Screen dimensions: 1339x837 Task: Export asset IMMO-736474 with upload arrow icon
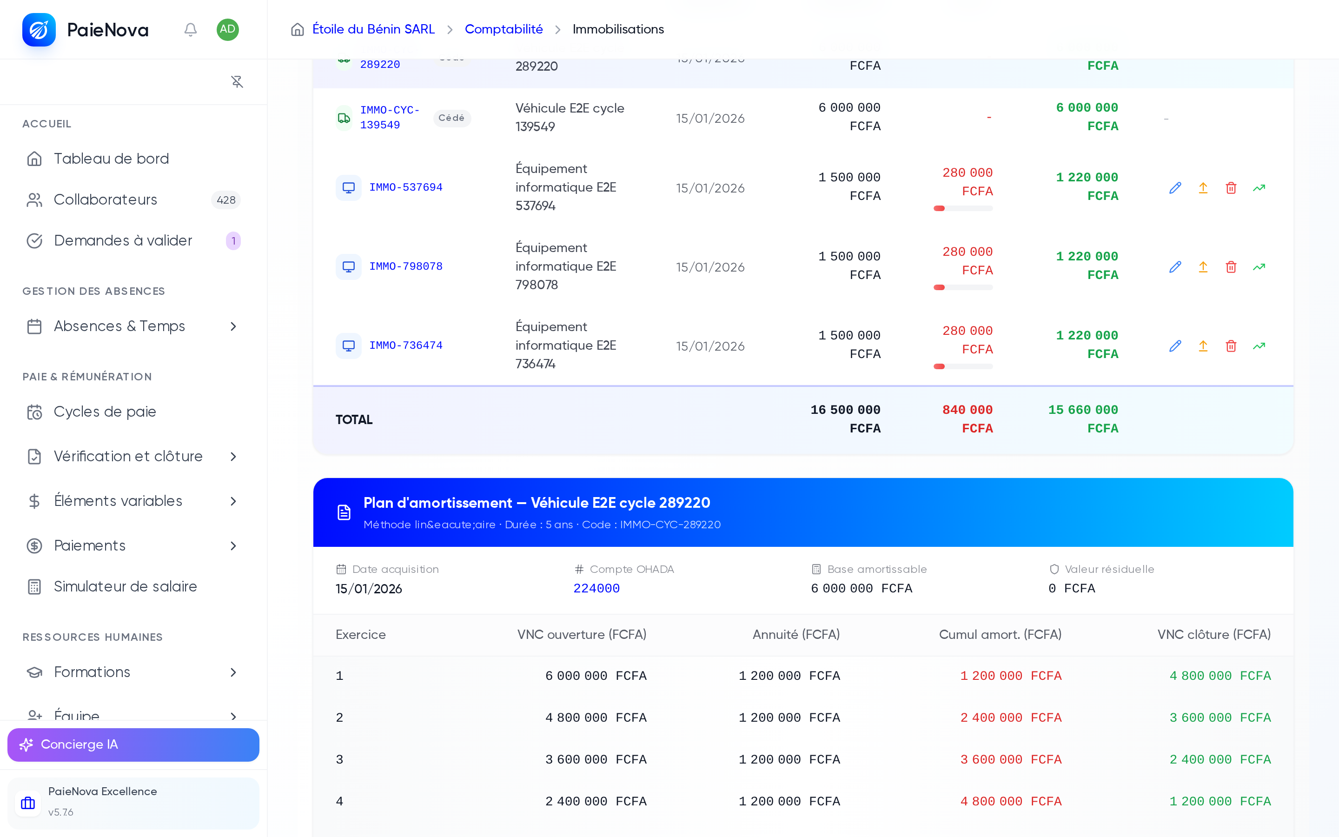point(1203,346)
